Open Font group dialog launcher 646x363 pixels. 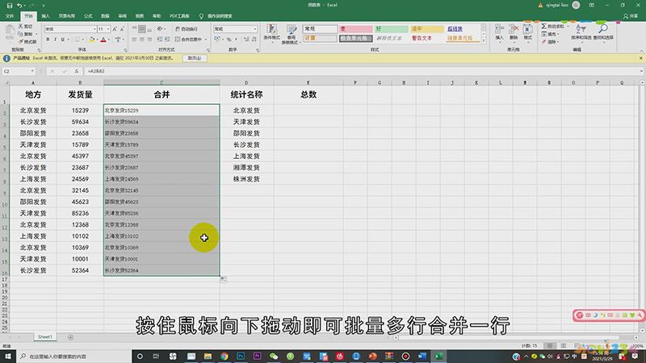pos(125,50)
